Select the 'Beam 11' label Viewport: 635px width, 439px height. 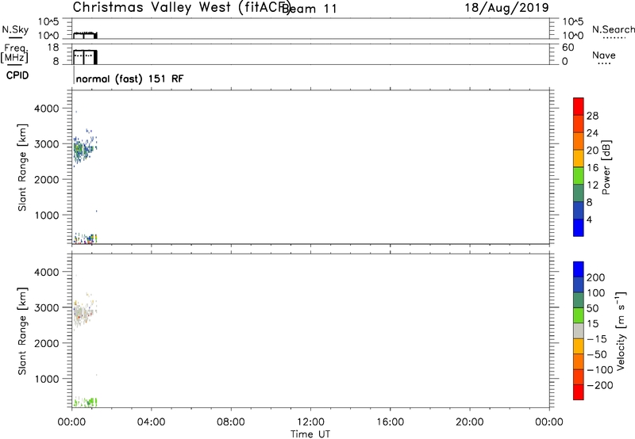pyautogui.click(x=310, y=9)
